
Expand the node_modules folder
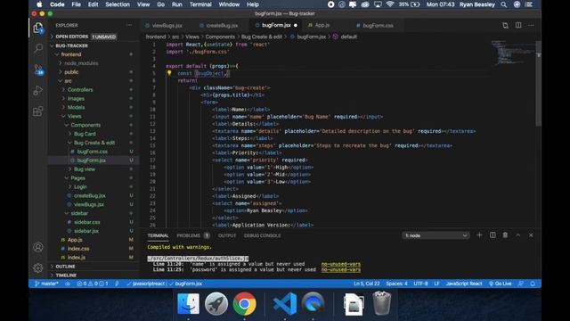[81, 63]
